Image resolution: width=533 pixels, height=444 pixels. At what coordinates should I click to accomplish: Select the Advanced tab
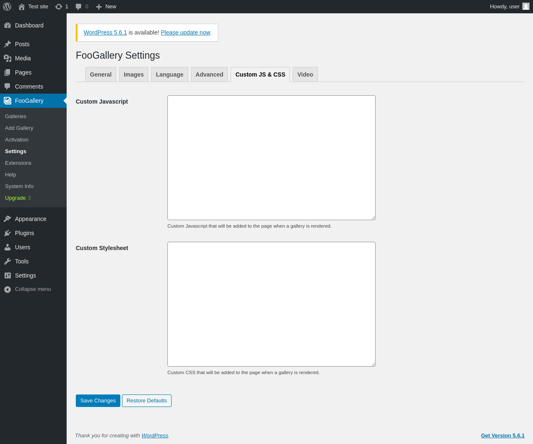pos(209,74)
